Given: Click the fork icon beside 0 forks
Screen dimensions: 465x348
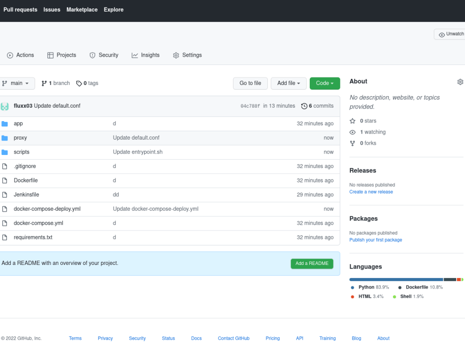Looking at the screenshot, I should click(352, 143).
